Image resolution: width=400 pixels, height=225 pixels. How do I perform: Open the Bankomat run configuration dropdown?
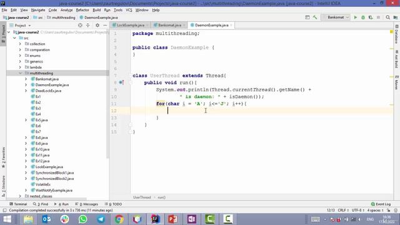pos(336,17)
